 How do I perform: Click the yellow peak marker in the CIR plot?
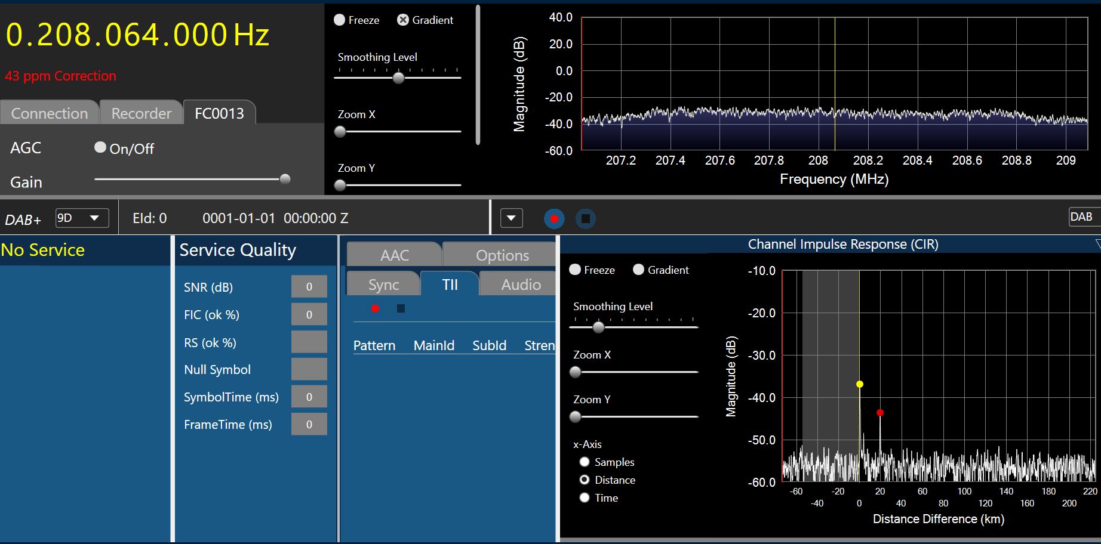click(x=860, y=384)
